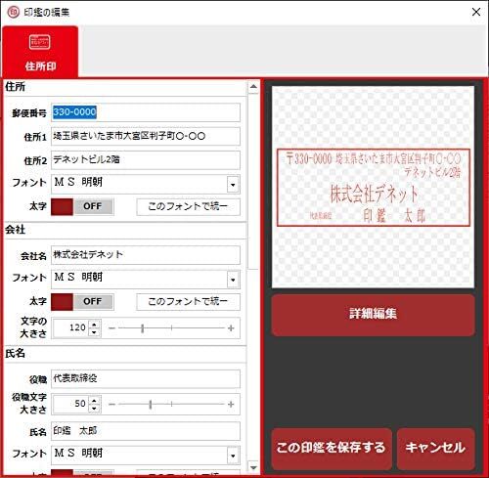The width and height of the screenshot is (489, 478).
Task: Increase 役職文字大きさ with up arrow
Action: 94,400
